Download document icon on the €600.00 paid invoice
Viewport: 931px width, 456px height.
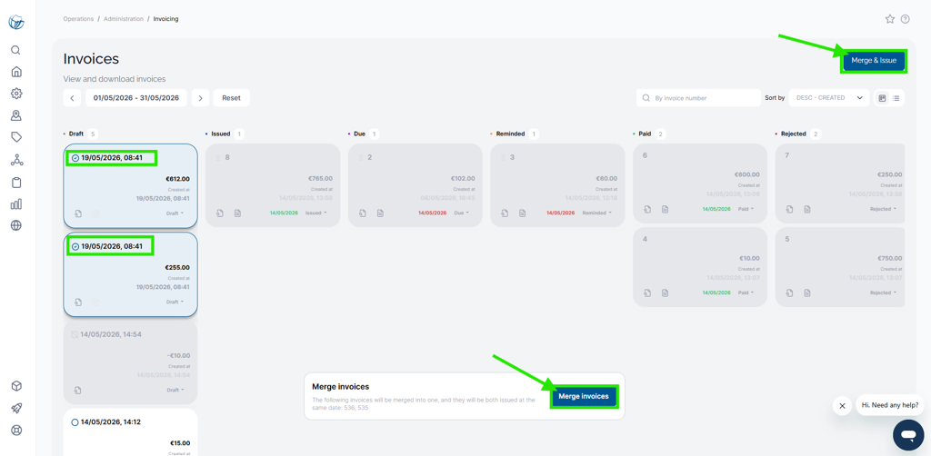click(665, 209)
